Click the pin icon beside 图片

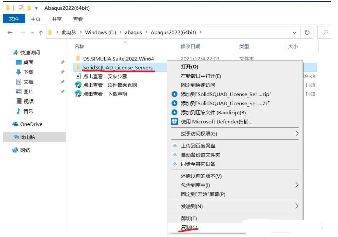tap(62, 92)
